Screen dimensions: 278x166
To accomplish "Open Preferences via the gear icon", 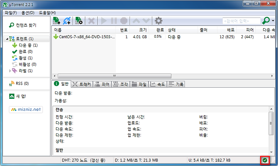I will 159,21.
